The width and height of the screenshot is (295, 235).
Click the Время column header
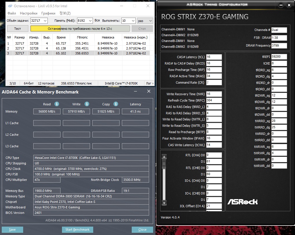coord(61,37)
